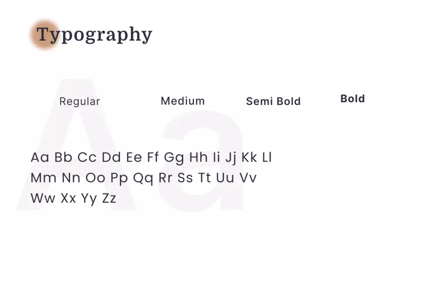Select the "Vv" letter pair
This screenshot has width=433, height=308.
(248, 178)
